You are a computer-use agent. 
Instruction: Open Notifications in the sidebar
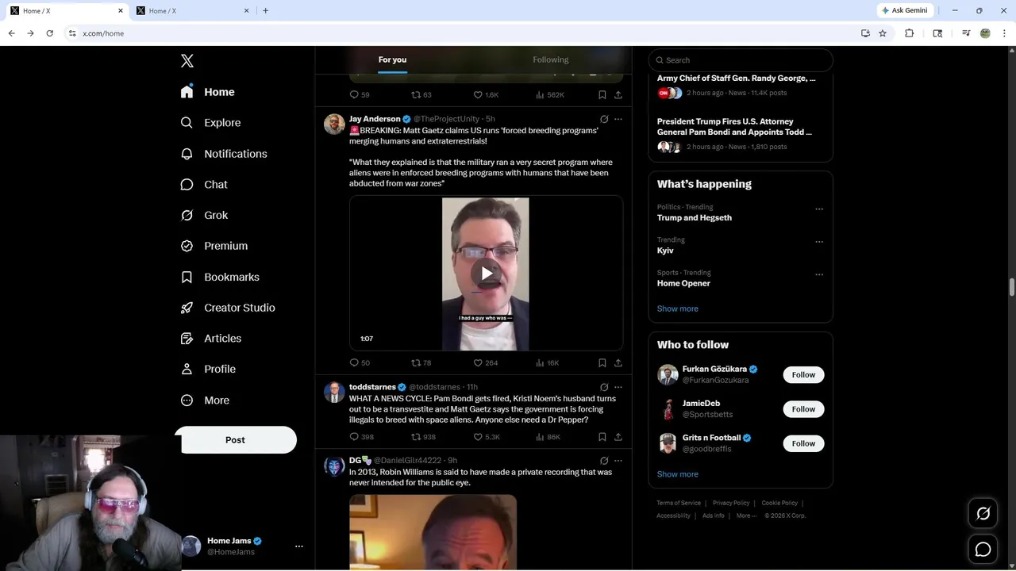(x=224, y=154)
